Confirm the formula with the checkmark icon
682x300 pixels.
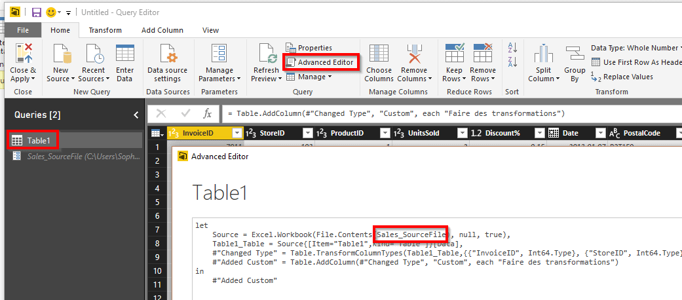pyautogui.click(x=185, y=113)
